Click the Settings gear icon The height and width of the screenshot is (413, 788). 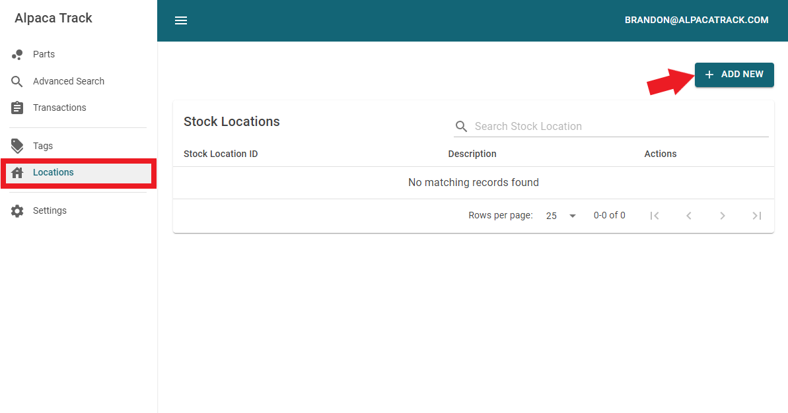(18, 211)
